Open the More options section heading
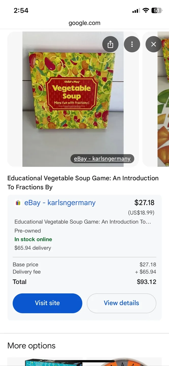The image size is (169, 366). pyautogui.click(x=31, y=345)
